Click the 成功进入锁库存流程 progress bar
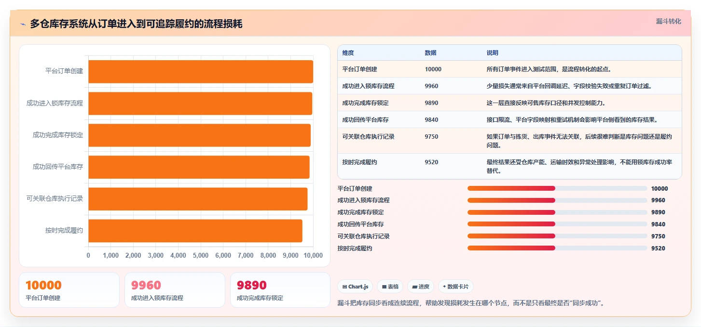701x327 pixels. pyautogui.click(x=557, y=200)
